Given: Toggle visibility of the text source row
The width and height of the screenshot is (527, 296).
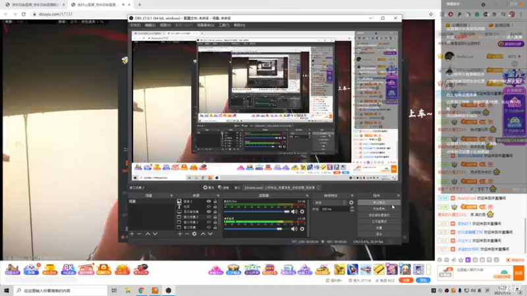Looking at the screenshot, I should [x=209, y=207].
